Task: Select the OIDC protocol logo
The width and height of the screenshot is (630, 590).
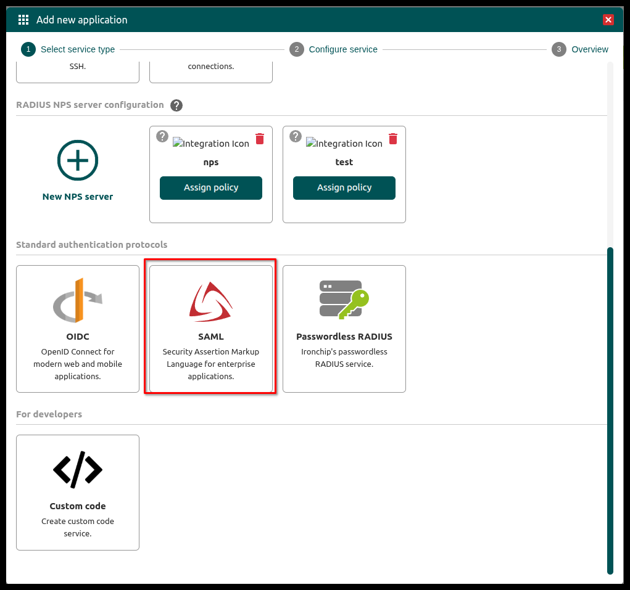Action: [x=78, y=300]
